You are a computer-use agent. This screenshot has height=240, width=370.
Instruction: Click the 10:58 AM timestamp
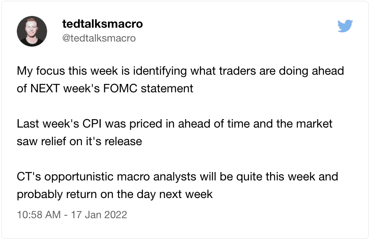coord(39,214)
